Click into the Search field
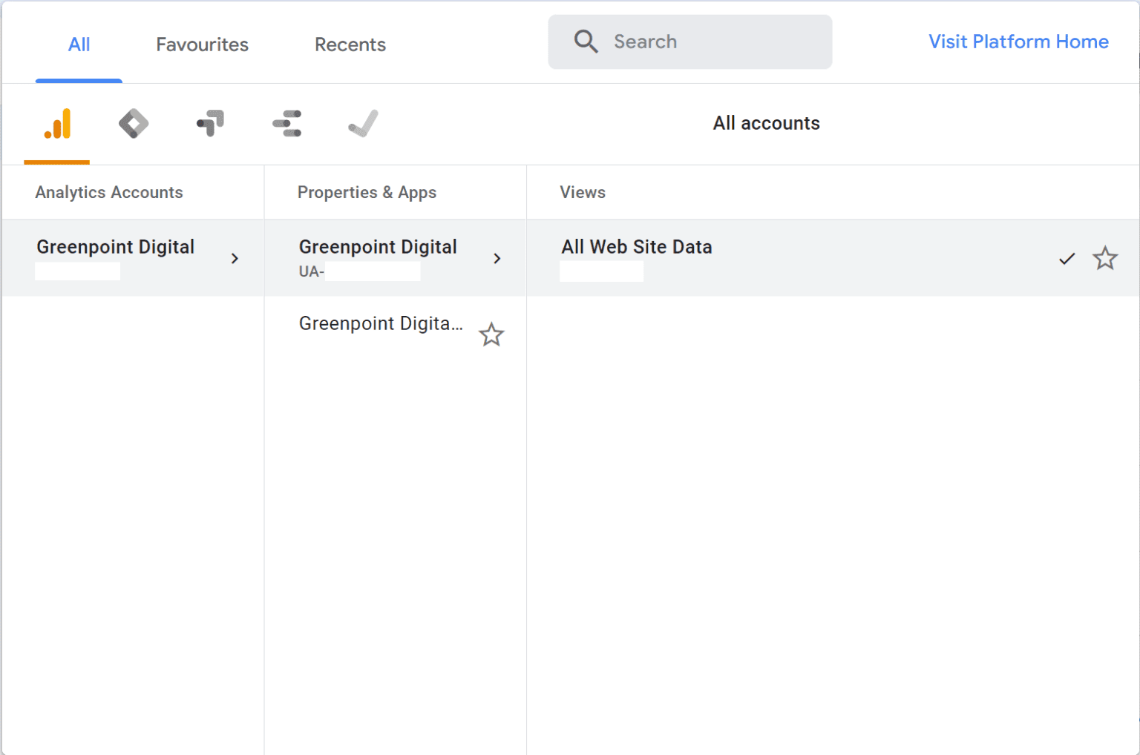Screen dimensions: 1140x755 tap(690, 42)
